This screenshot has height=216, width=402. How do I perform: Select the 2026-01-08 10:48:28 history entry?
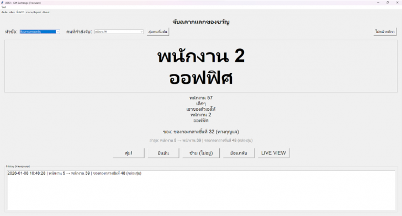[x=75, y=173]
